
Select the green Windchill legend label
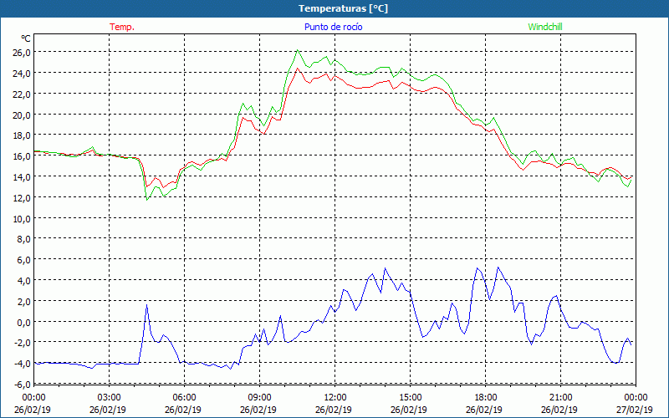tap(545, 27)
